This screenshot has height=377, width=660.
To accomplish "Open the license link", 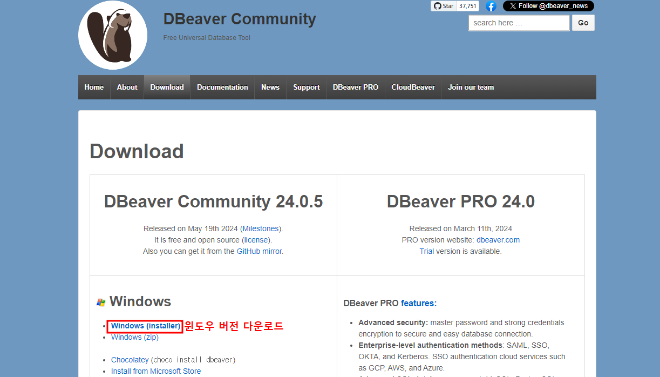I will pyautogui.click(x=256, y=240).
